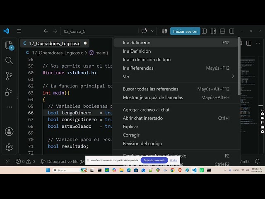Choose Ir a Definición menu entry
Image resolution: width=265 pixels, height=199 pixels.
coord(176,51)
